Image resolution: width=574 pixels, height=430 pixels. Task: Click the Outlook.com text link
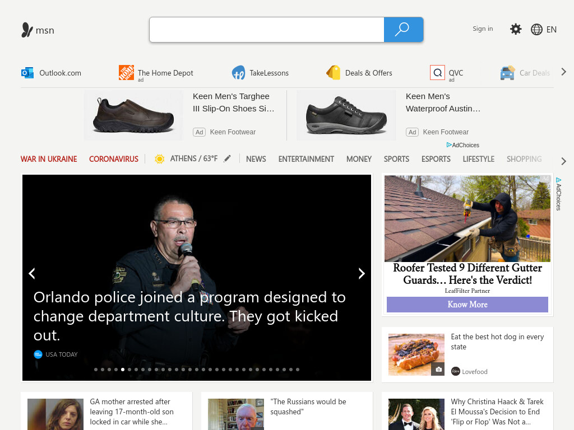pyautogui.click(x=60, y=73)
